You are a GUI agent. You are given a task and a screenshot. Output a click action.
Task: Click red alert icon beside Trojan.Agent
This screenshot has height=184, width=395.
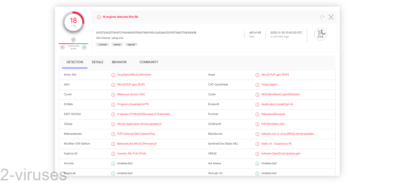point(257,84)
